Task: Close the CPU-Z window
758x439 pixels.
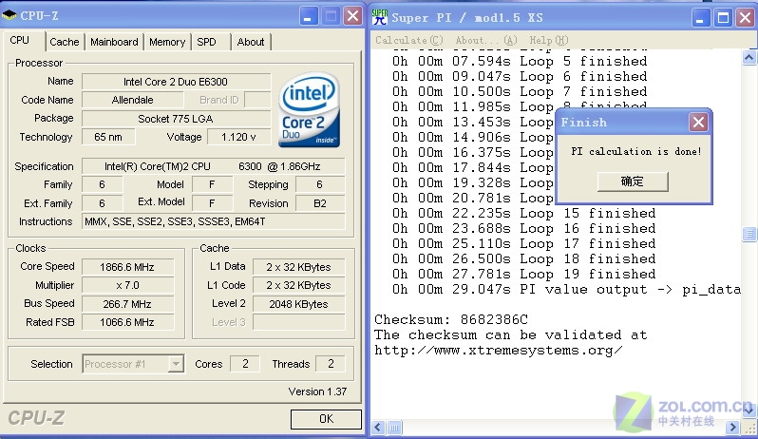Action: pos(353,17)
